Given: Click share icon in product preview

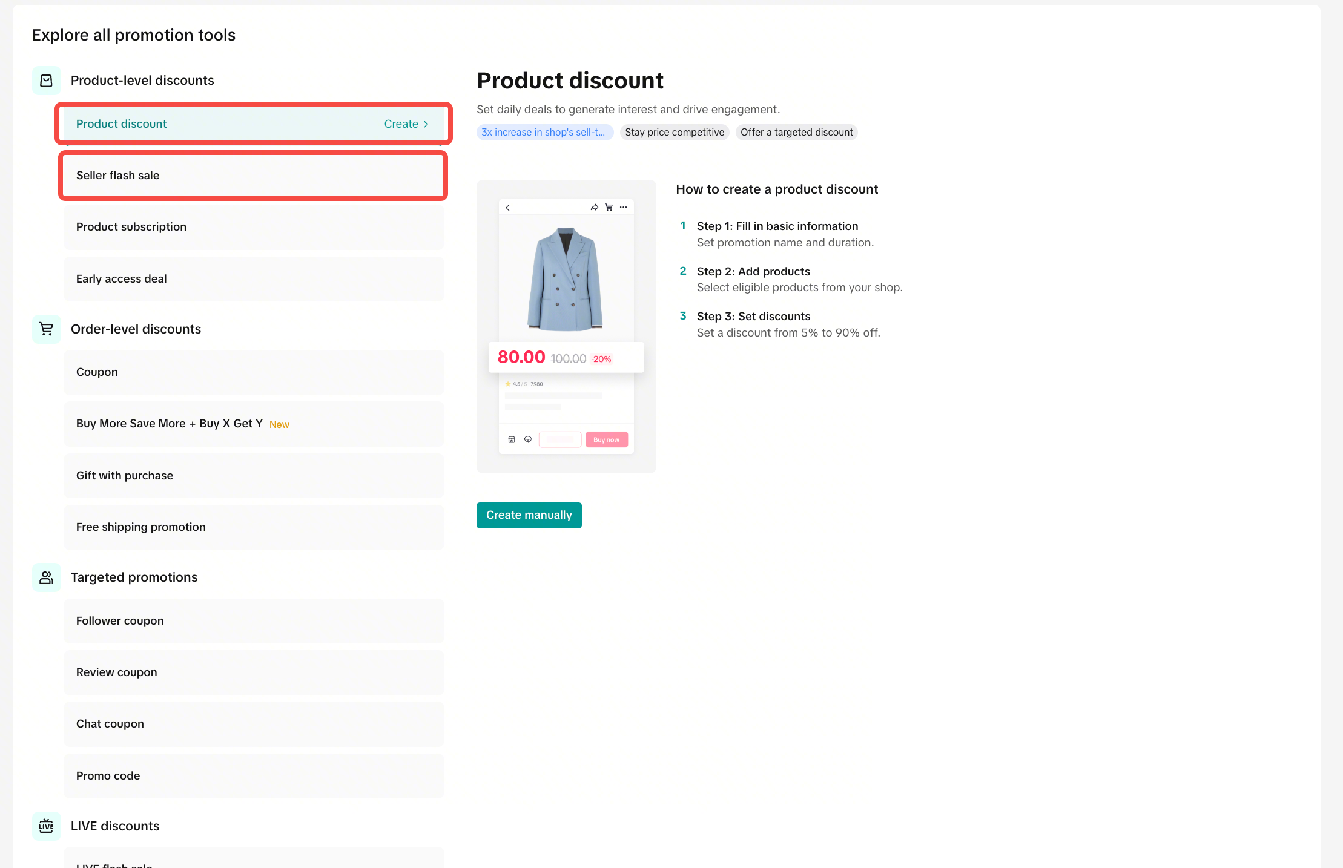Looking at the screenshot, I should (x=595, y=208).
